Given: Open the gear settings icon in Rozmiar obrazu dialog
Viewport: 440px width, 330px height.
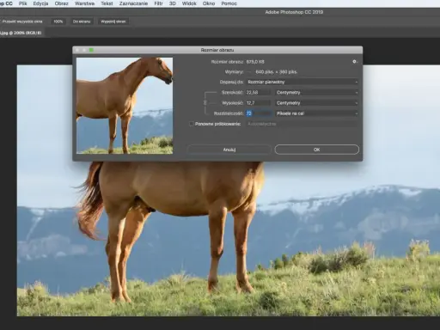Looking at the screenshot, I should point(355,62).
